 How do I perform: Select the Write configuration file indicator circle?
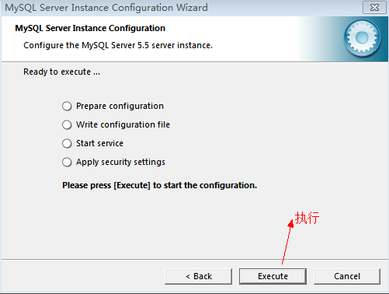67,124
